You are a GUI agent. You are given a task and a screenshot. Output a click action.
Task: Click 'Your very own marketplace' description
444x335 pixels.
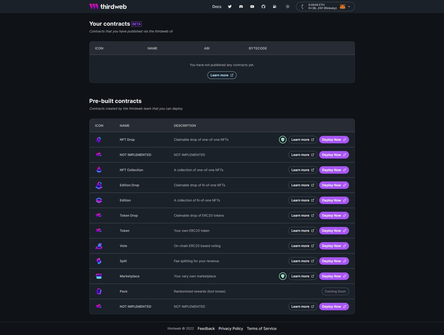(195, 276)
